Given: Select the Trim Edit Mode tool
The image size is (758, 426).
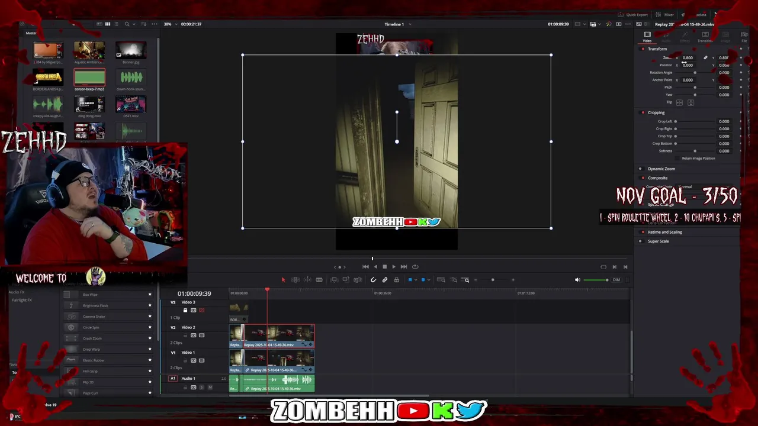Looking at the screenshot, I should click(x=296, y=280).
